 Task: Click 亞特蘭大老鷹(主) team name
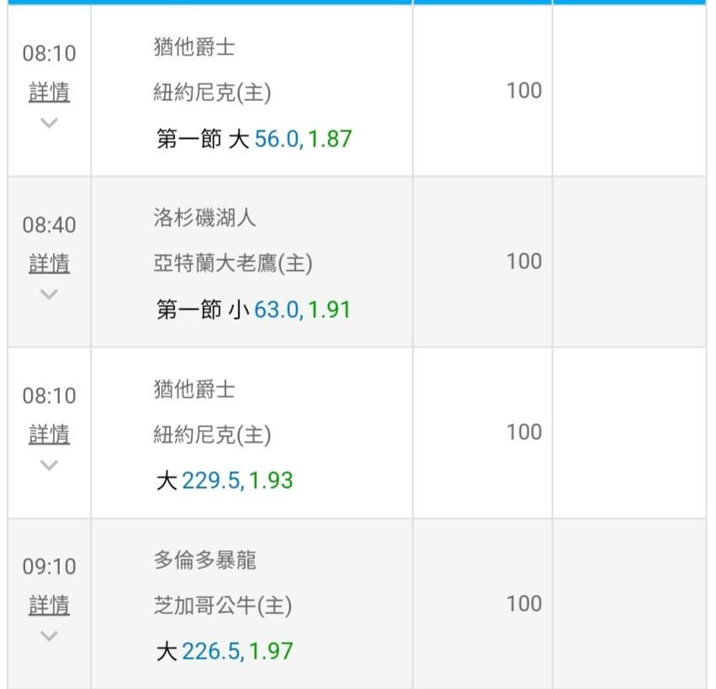(x=233, y=264)
